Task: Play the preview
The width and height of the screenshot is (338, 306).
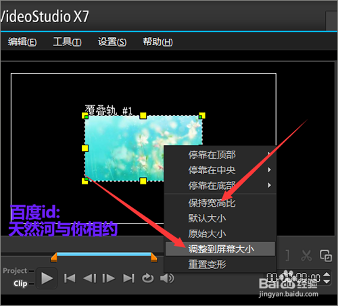Action: pos(47,278)
